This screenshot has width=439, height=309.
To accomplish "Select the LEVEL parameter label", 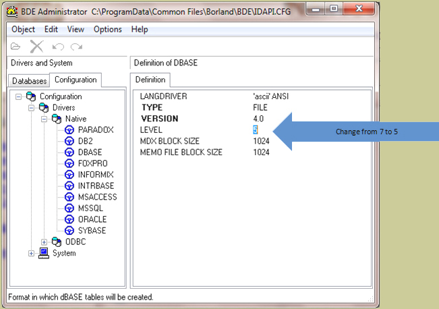I will pyautogui.click(x=151, y=130).
